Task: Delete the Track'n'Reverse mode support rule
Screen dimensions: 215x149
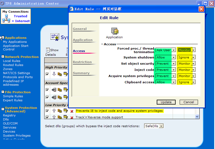Action: pyautogui.click(x=72, y=117)
